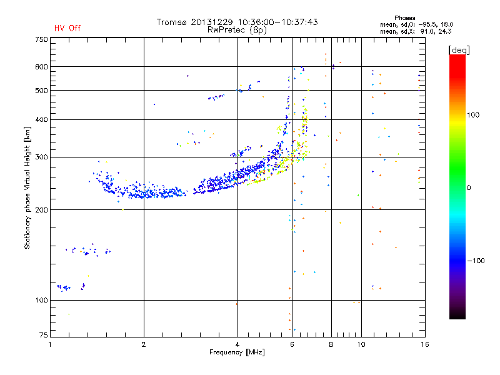Click x-axis tick label '6'
Screen dimensions: 500x375
point(292,344)
